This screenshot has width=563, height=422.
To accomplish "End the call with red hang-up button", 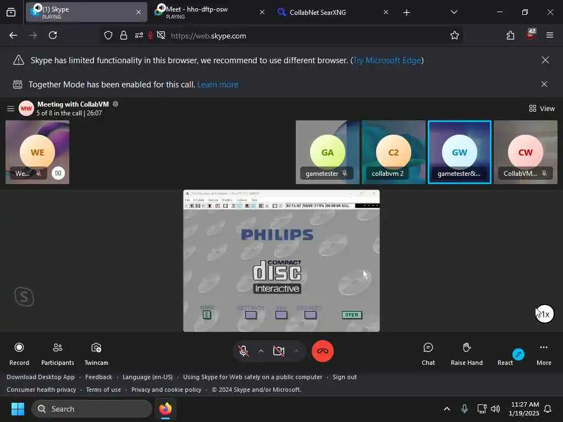I will coord(322,351).
